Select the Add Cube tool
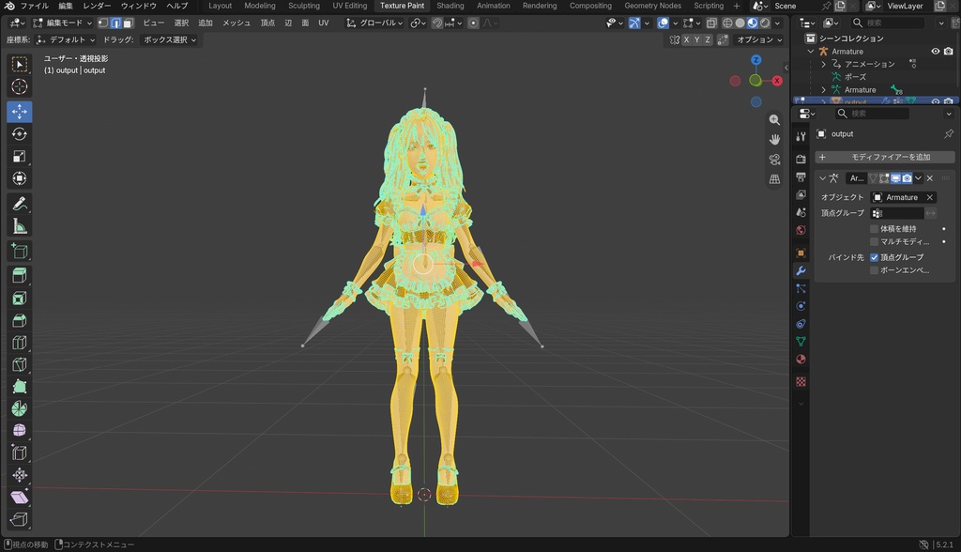961x552 pixels. (x=20, y=251)
